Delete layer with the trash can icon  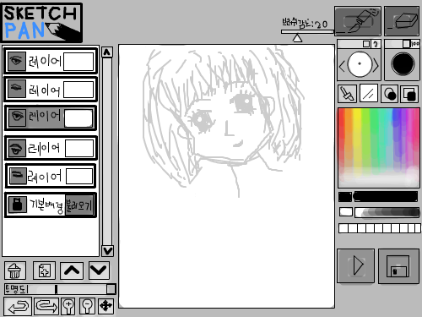click(x=15, y=271)
